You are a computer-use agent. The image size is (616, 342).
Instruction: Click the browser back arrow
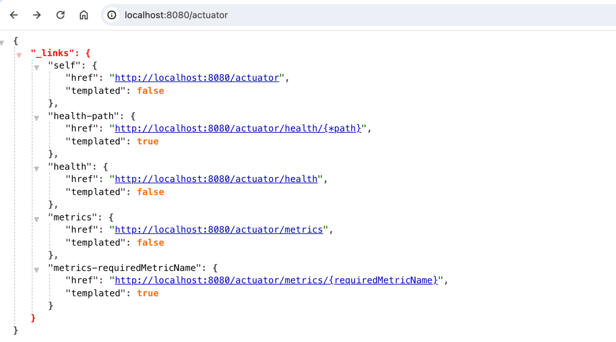[14, 15]
